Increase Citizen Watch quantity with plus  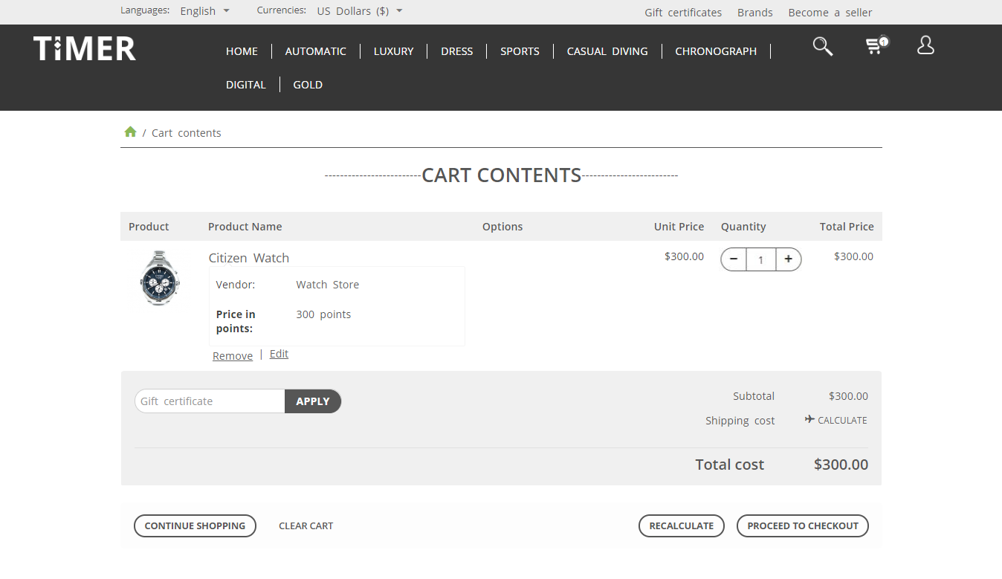pos(788,259)
